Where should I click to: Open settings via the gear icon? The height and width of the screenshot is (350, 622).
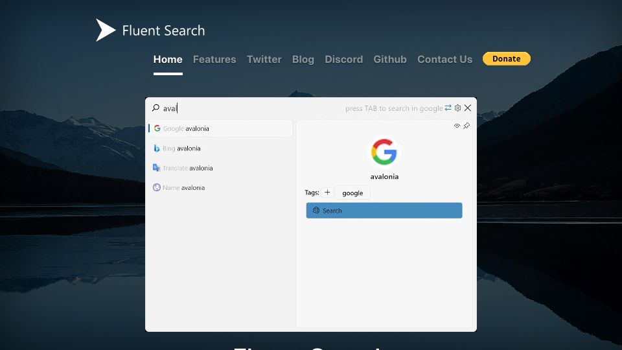click(x=458, y=108)
